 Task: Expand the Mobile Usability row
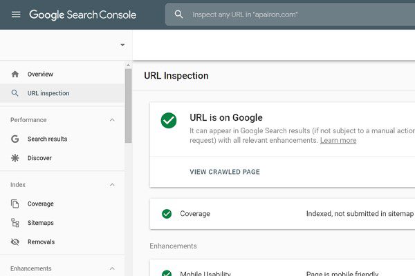point(282,268)
